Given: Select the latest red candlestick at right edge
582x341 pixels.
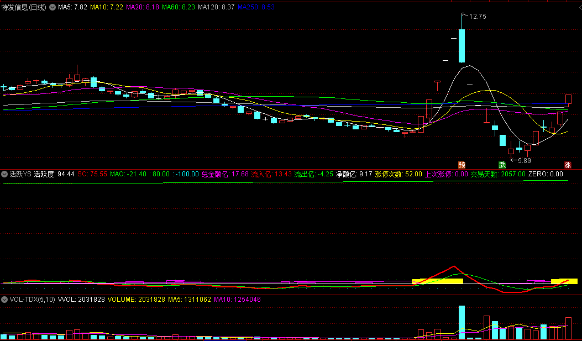Looking at the screenshot, I should pyautogui.click(x=568, y=99).
